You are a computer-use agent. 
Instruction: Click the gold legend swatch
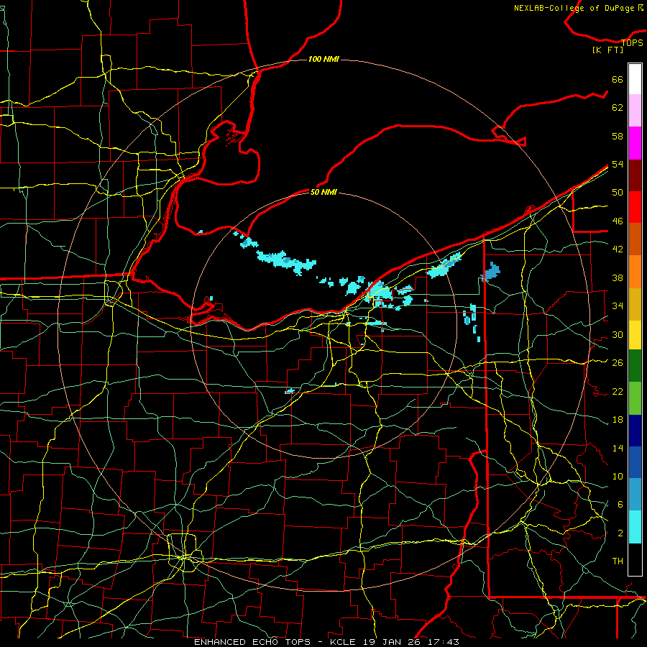(x=635, y=304)
